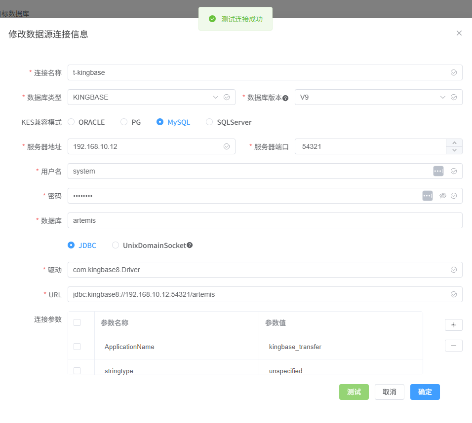Screen dimensions: 472x423
Task: Select ORACLE compatibility mode
Action: (86, 122)
